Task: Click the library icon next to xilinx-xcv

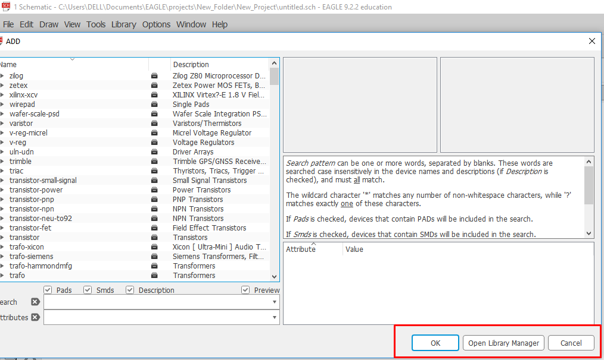Action: click(154, 95)
